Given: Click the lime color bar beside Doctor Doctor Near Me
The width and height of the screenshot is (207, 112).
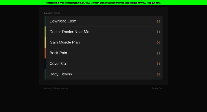Looking at the screenshot, I should (45, 32).
